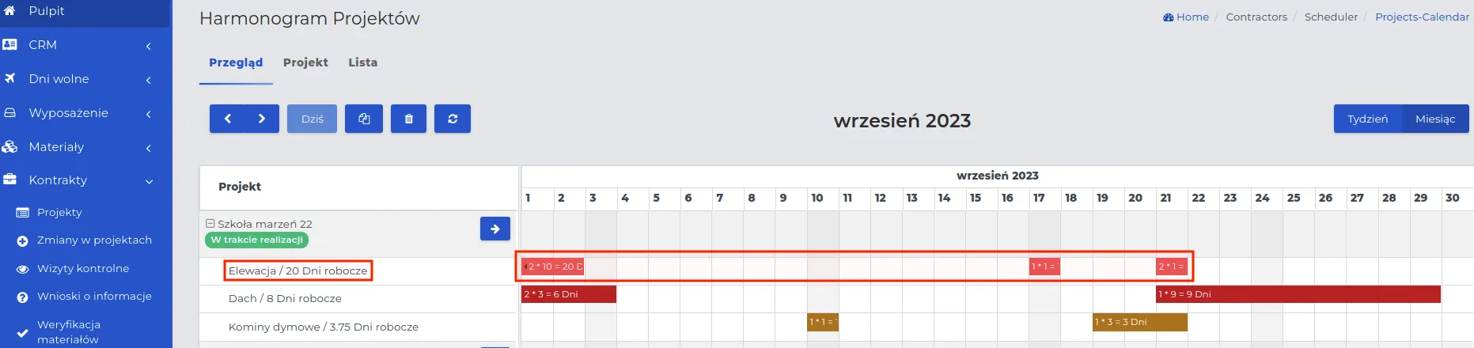Open the Lista tab

tap(363, 62)
